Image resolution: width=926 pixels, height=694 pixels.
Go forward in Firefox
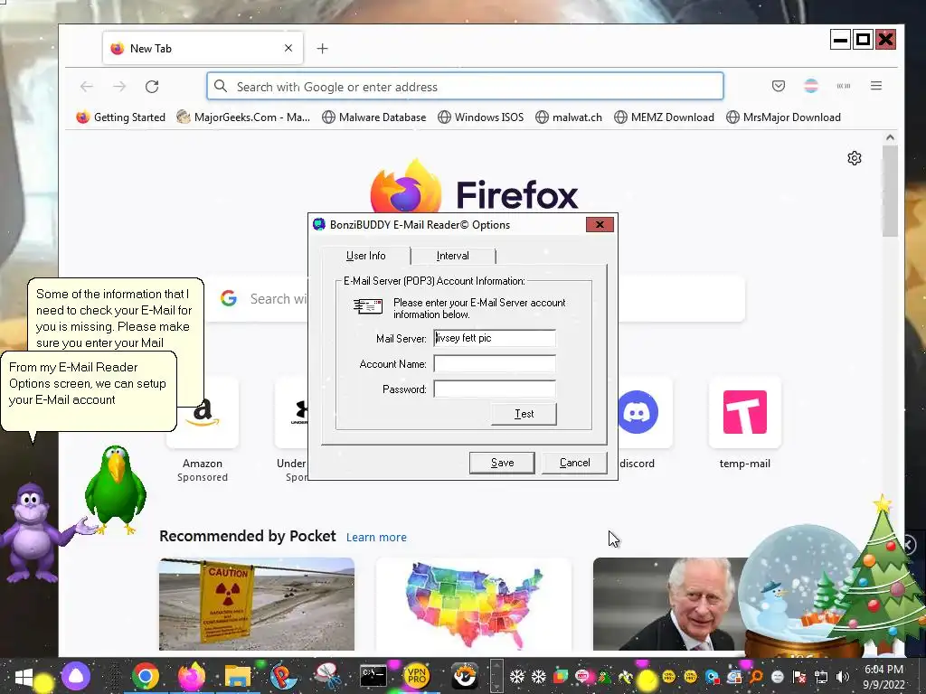point(119,87)
